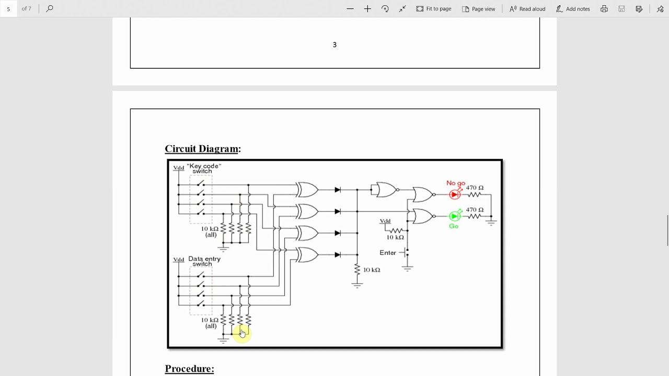Click the red "No go" LED label
669x376 pixels.
tap(456, 183)
